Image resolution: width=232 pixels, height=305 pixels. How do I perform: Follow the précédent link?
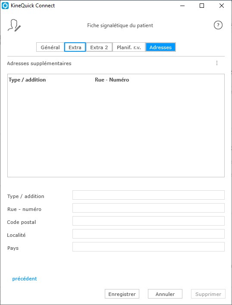[25, 279]
